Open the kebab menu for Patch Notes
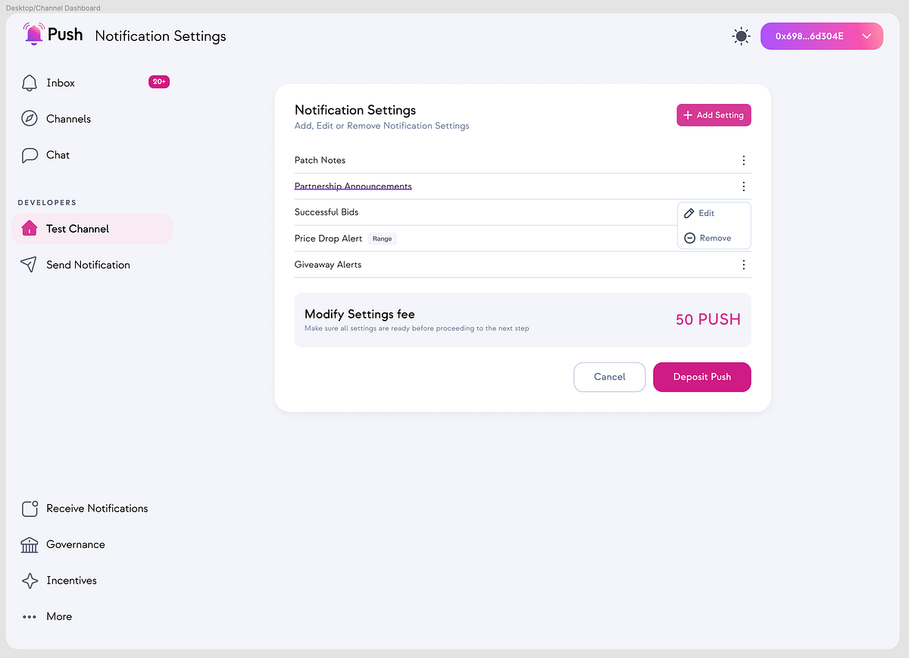909x658 pixels. pos(743,160)
